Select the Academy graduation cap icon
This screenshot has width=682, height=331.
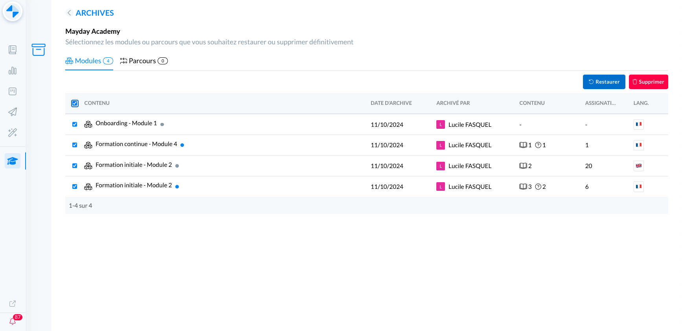(13, 161)
